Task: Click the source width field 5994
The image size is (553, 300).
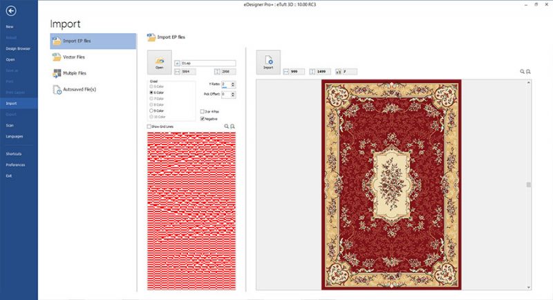Action: (x=189, y=72)
